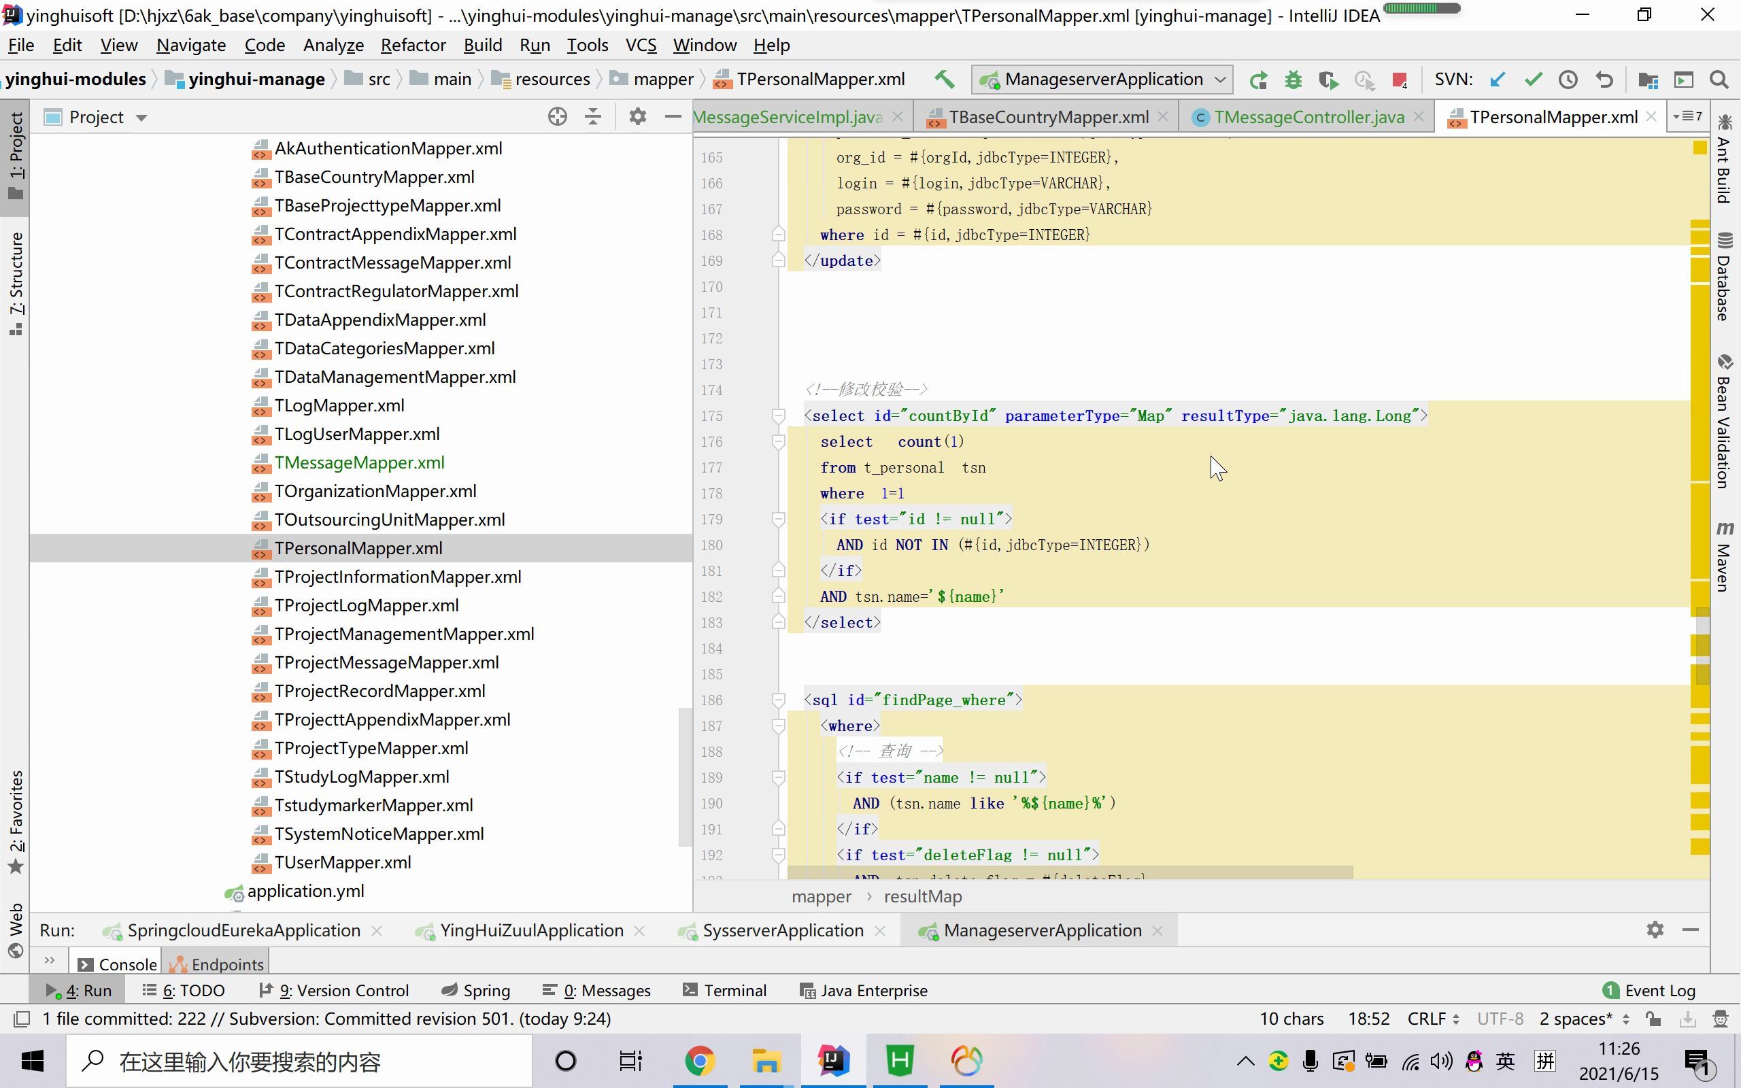Screen dimensions: 1741x1088
Task: Locate the current file with the Project panel crosshair icon
Action: 557,116
